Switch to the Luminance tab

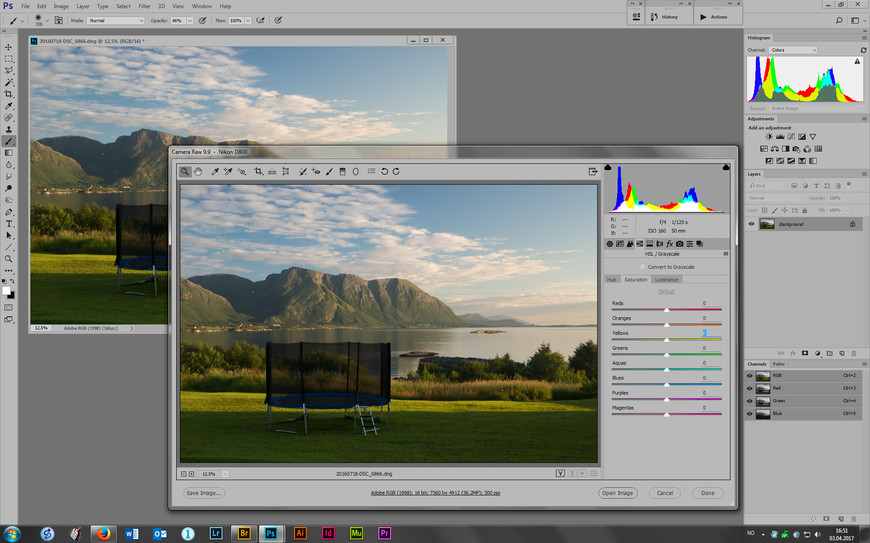(x=666, y=280)
